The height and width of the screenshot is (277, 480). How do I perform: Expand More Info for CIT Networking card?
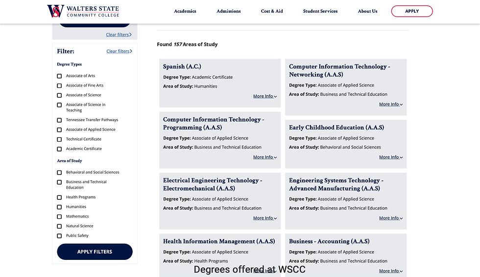click(391, 104)
